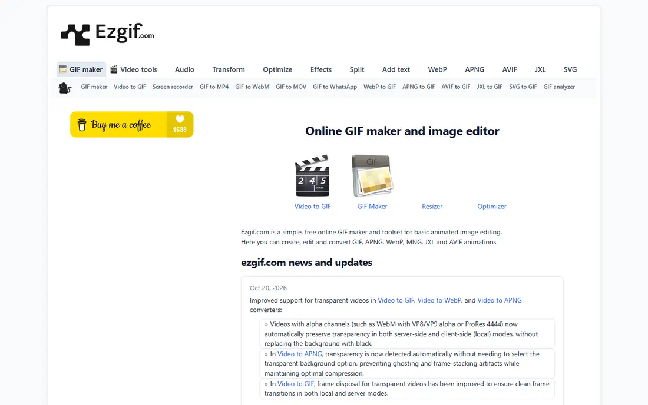Screen dimensions: 648x405
Task: Click the Video to GIF link under clapperboard
Action: (x=312, y=207)
